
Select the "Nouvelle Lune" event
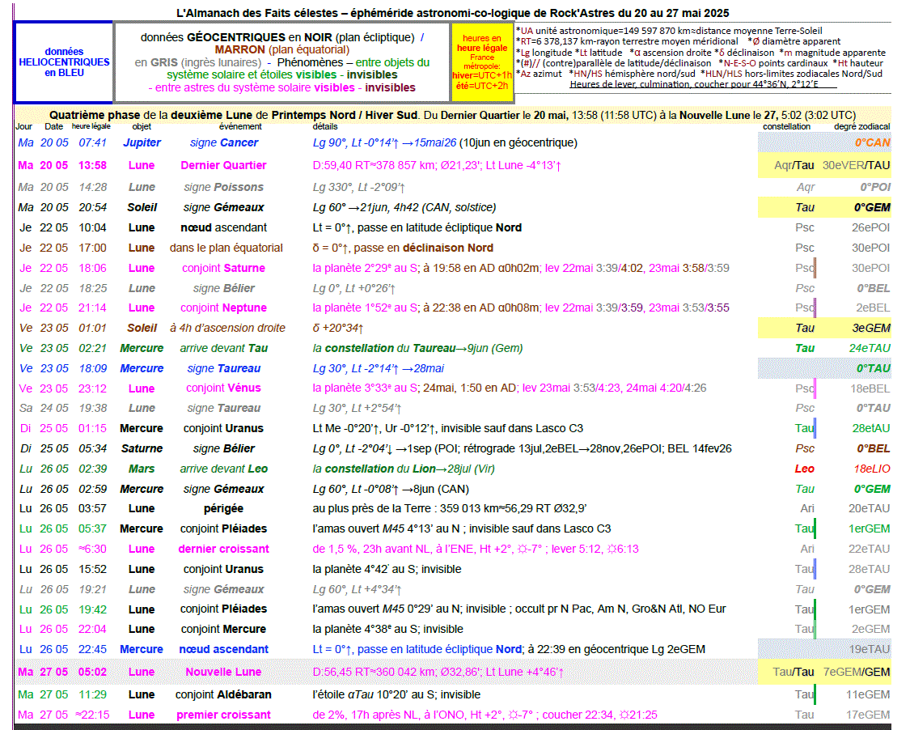click(x=223, y=672)
